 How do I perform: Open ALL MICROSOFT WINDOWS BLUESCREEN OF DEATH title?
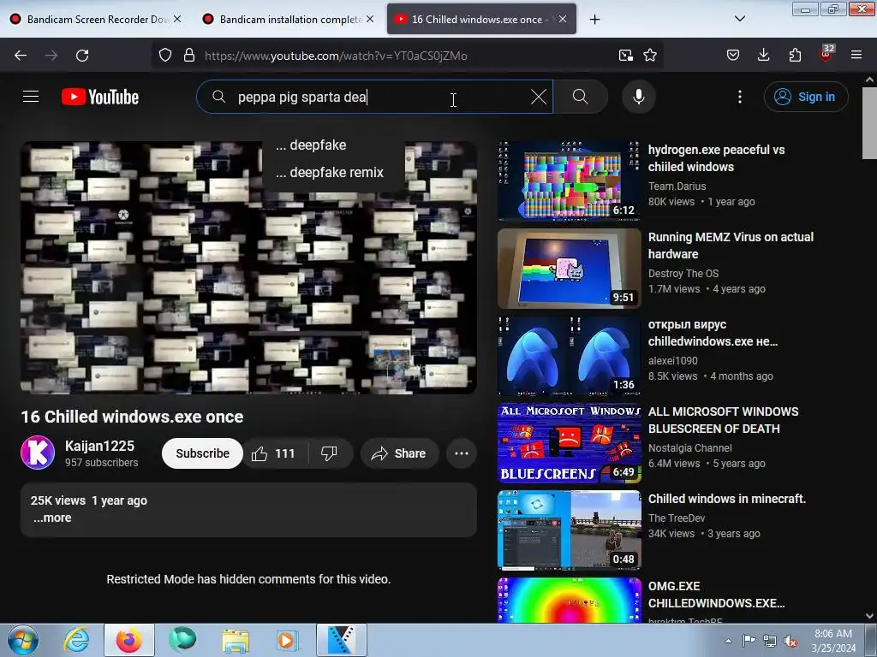723,420
